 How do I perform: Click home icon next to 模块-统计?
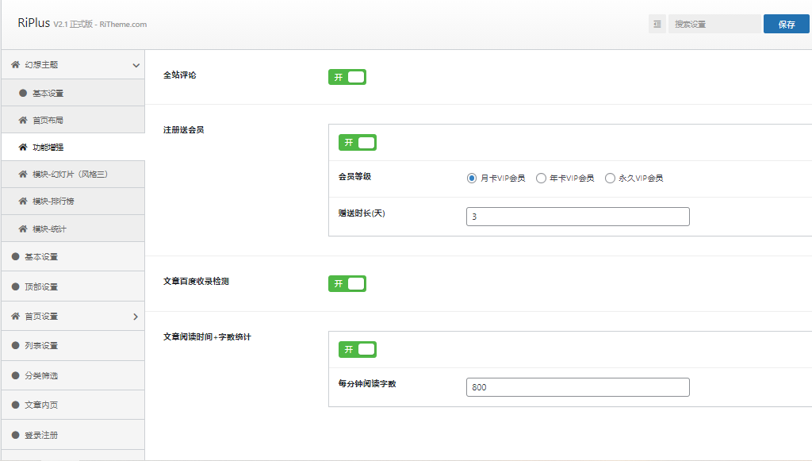(x=23, y=229)
